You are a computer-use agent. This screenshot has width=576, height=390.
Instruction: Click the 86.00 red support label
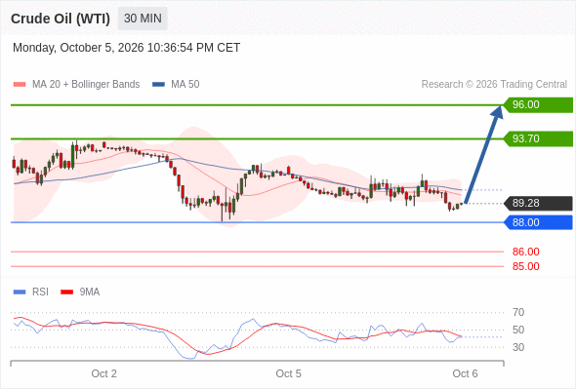525,252
